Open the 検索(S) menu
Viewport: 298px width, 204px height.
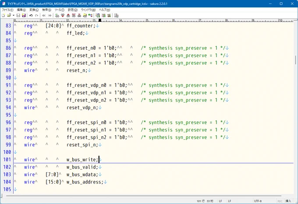[x=46, y=10]
